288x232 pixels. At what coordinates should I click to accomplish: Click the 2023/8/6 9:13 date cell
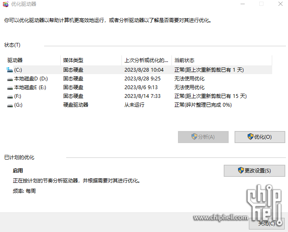click(141, 87)
